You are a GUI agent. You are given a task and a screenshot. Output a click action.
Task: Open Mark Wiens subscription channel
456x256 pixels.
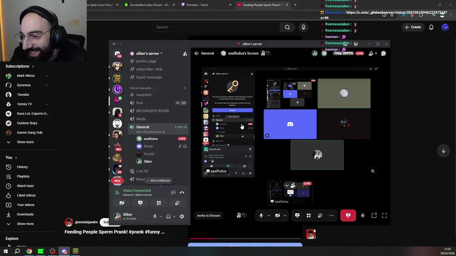coord(26,76)
